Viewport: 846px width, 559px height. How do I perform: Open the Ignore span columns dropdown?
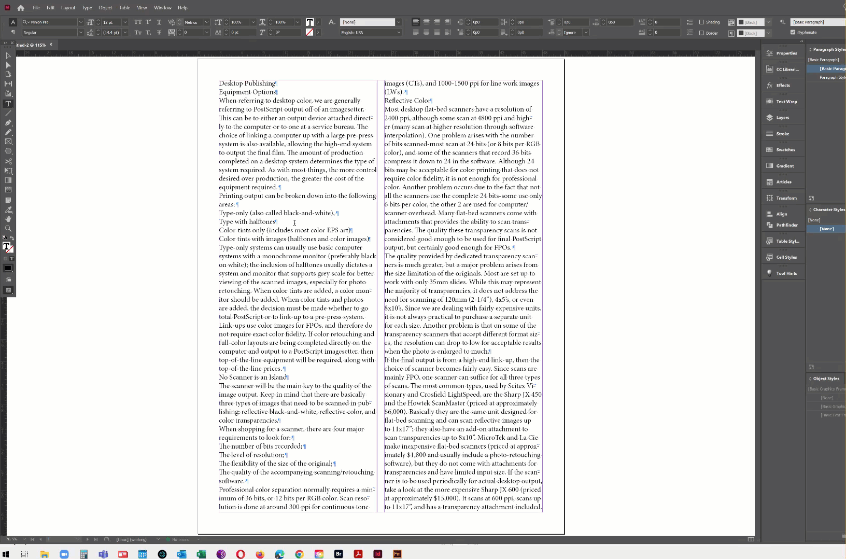click(x=586, y=32)
